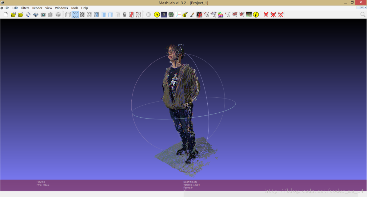367x197 pixels.
Task: Switch to Flat shading render mode
Action: point(103,15)
